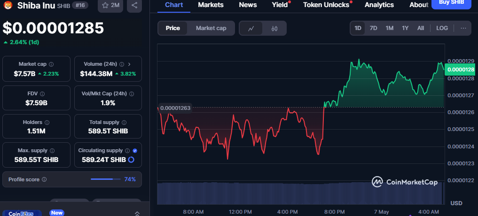
Task: Click the Profile score progress bar
Action: pyautogui.click(x=106, y=179)
